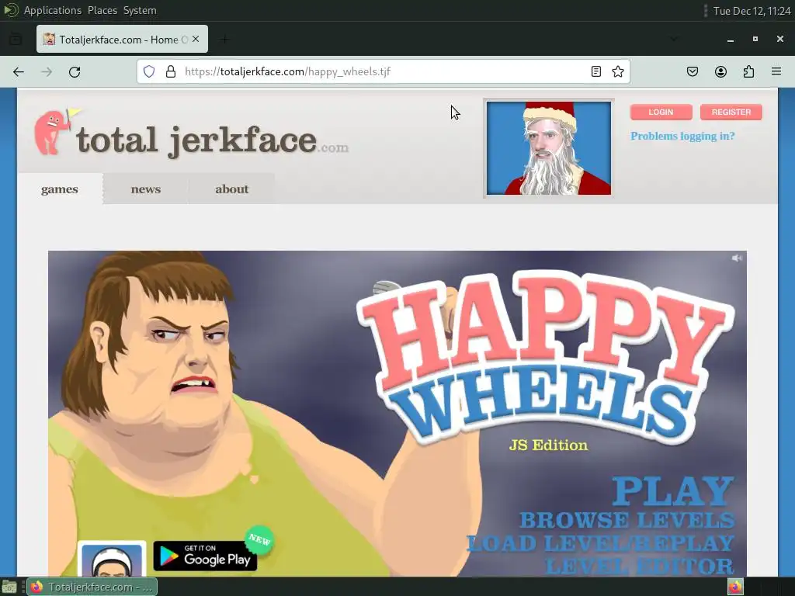Image resolution: width=795 pixels, height=596 pixels.
Task: Click PLAY in the Happy Wheels menu
Action: click(x=673, y=490)
